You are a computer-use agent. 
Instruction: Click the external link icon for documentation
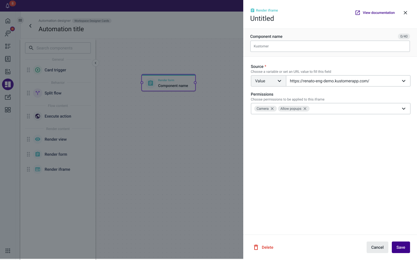[358, 13]
